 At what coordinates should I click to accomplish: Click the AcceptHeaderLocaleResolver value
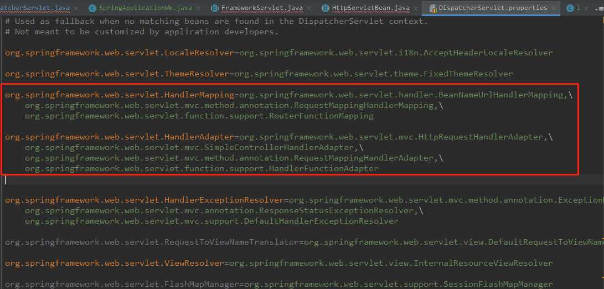pyautogui.click(x=396, y=53)
